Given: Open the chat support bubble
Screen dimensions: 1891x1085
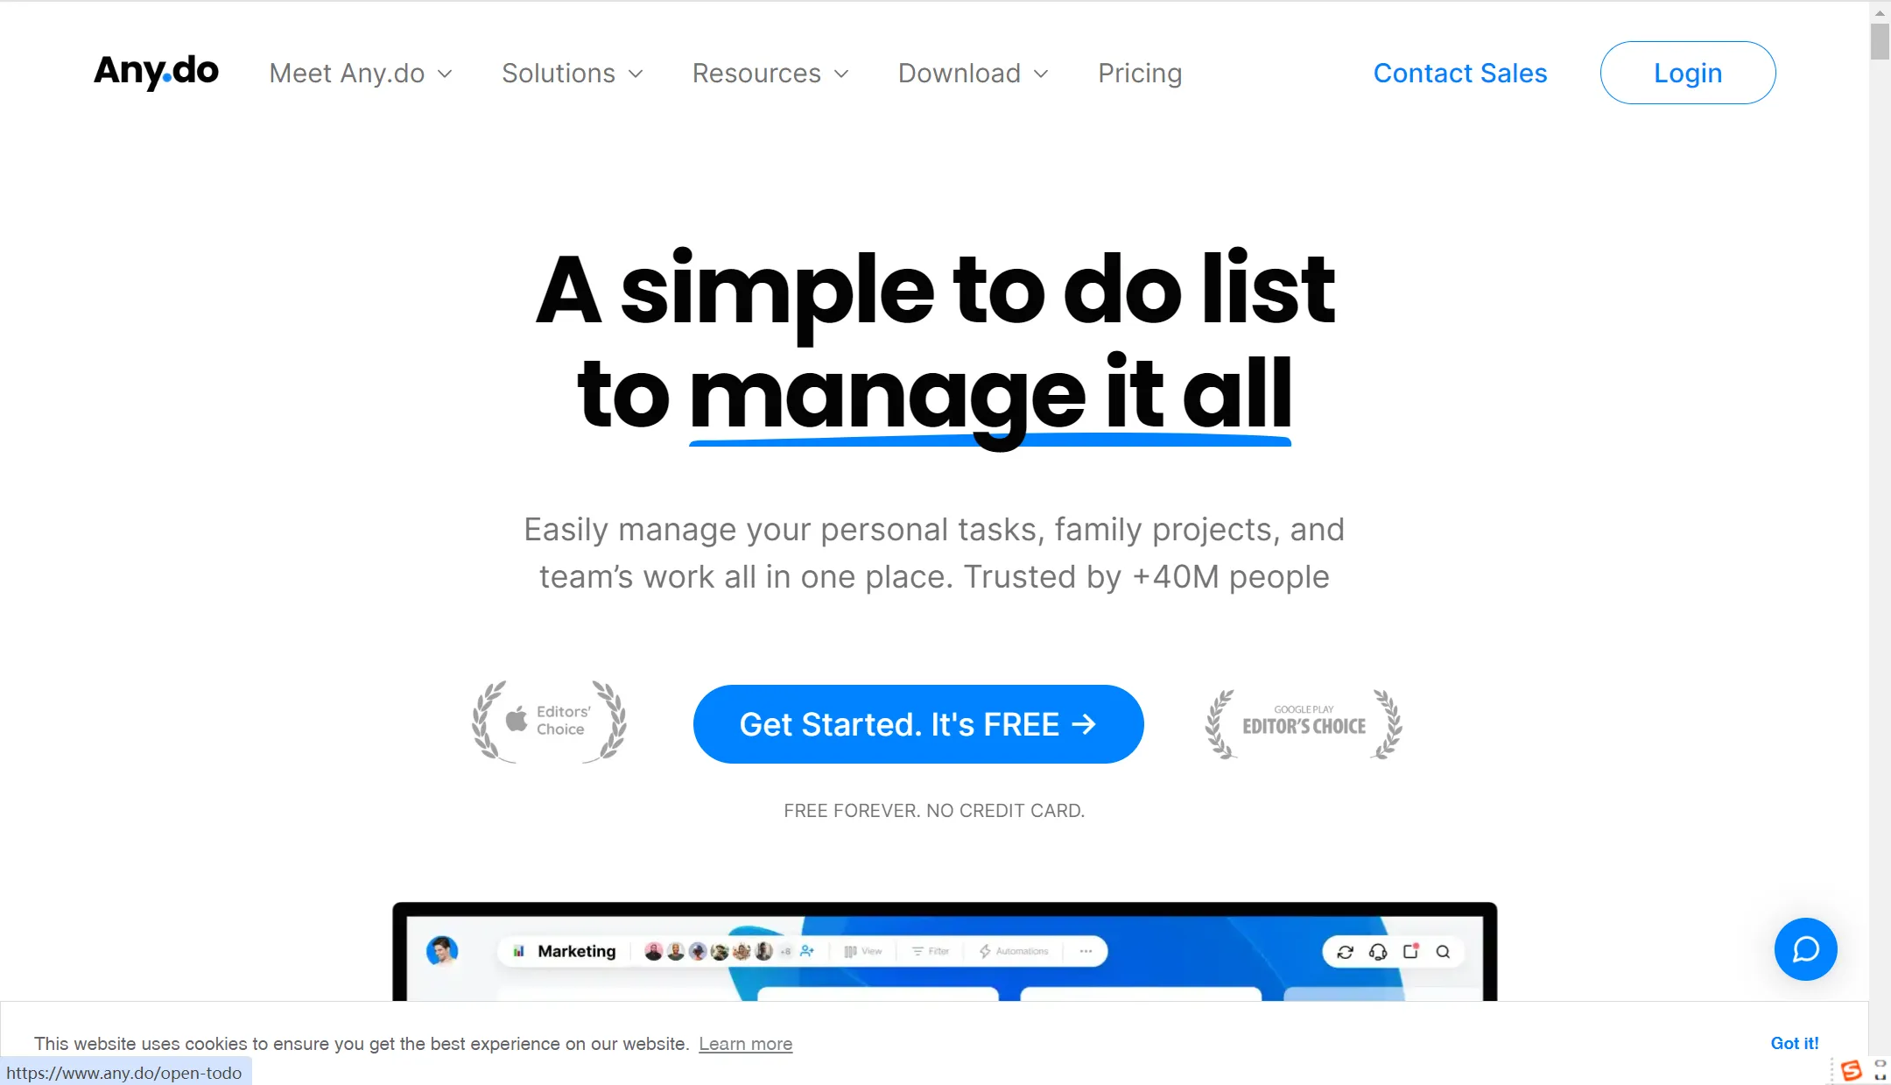Looking at the screenshot, I should click(1805, 948).
